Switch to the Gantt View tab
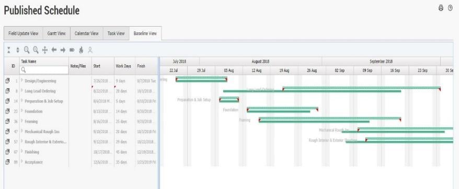The image size is (459, 189). point(56,33)
